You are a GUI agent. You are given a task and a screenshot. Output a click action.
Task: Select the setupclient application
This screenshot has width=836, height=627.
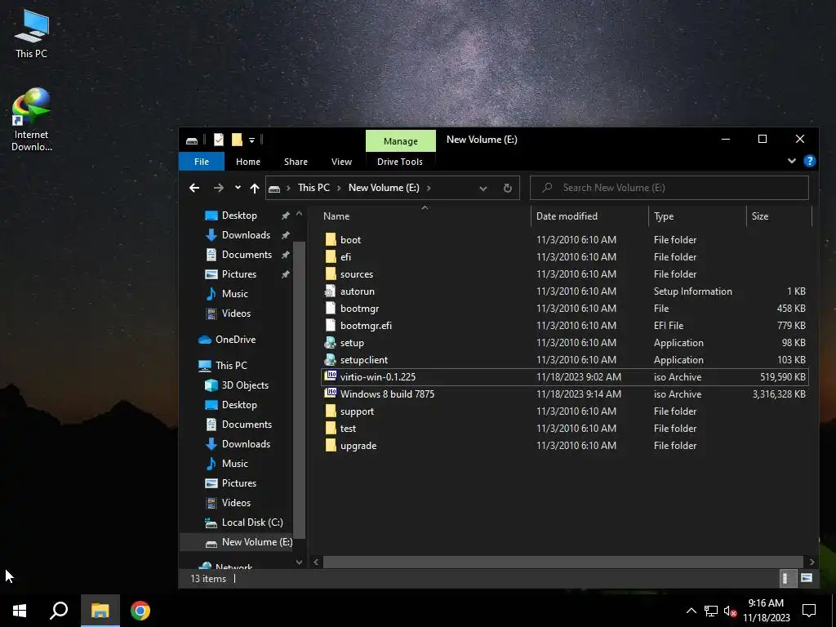pyautogui.click(x=363, y=360)
